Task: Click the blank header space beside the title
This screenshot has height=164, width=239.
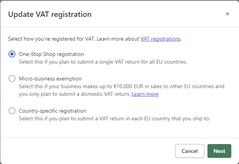Action: (154, 15)
